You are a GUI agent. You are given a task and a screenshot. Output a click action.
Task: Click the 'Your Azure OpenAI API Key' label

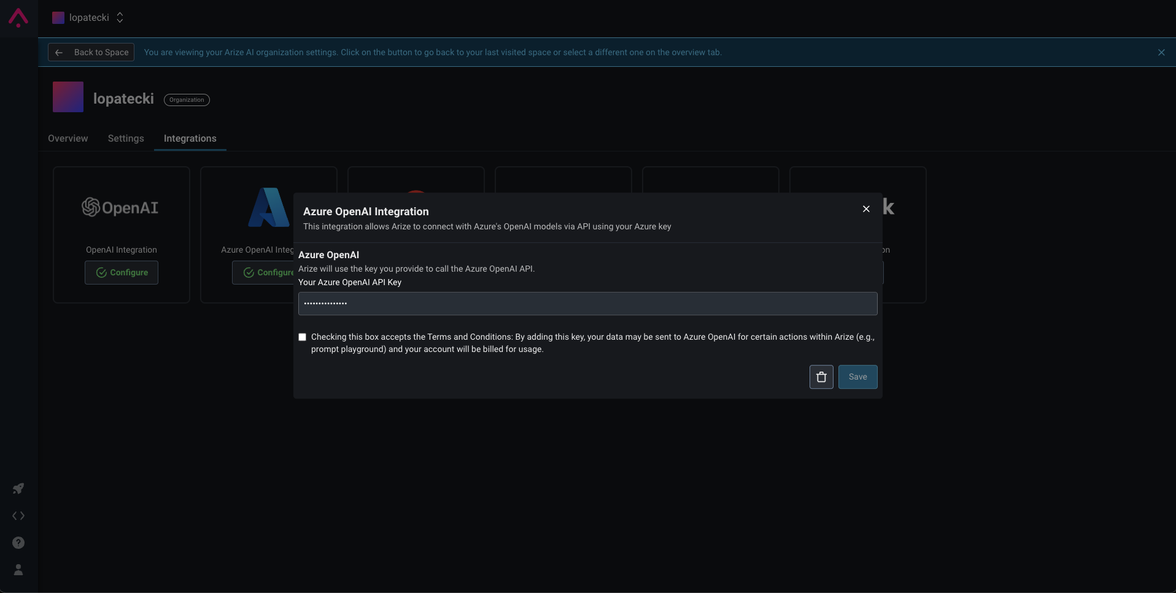point(350,282)
